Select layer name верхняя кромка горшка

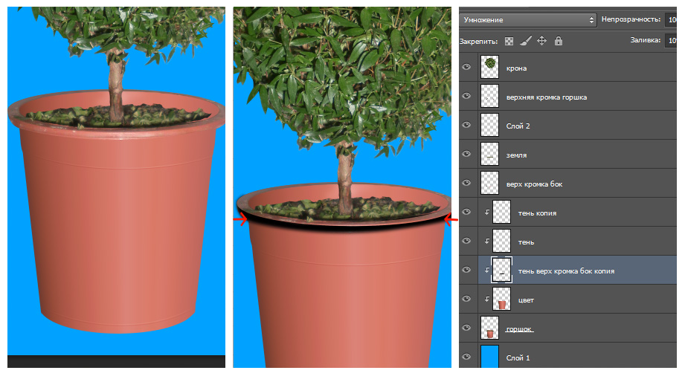tap(547, 97)
